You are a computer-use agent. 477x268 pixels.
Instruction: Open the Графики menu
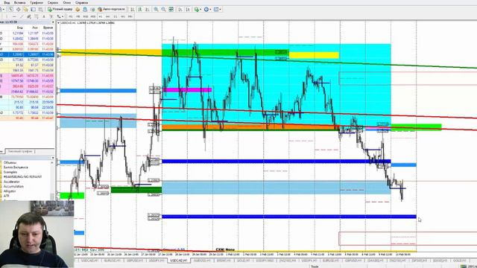[37, 3]
